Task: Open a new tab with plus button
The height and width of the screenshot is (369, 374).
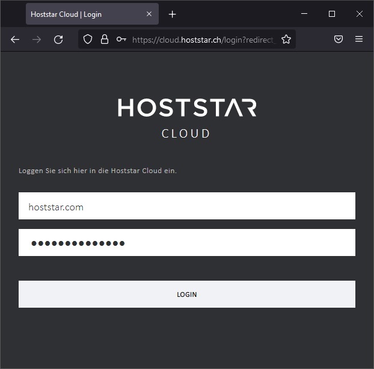Action: (172, 14)
